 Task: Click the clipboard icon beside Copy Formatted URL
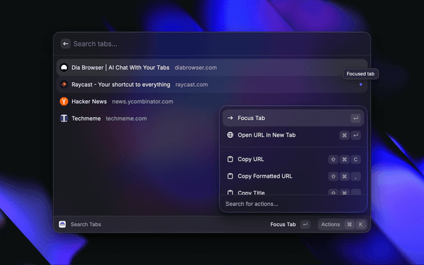pos(230,176)
